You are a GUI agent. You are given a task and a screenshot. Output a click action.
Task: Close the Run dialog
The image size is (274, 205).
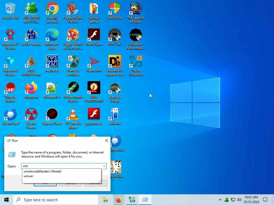106,140
